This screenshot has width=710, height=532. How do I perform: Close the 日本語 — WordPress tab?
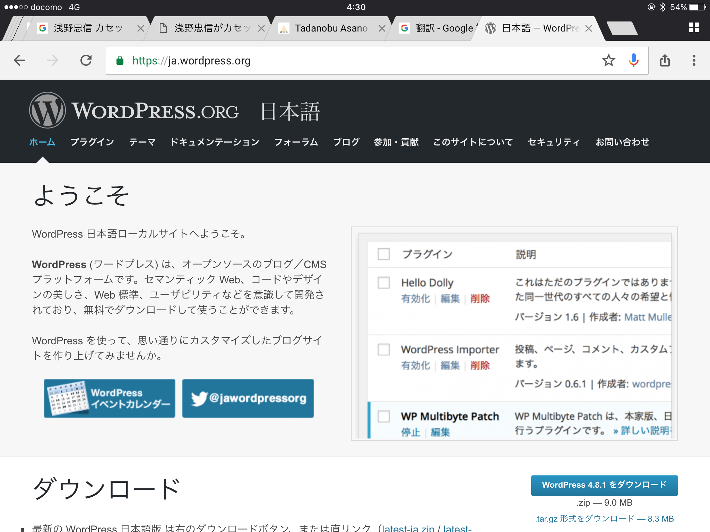[588, 28]
